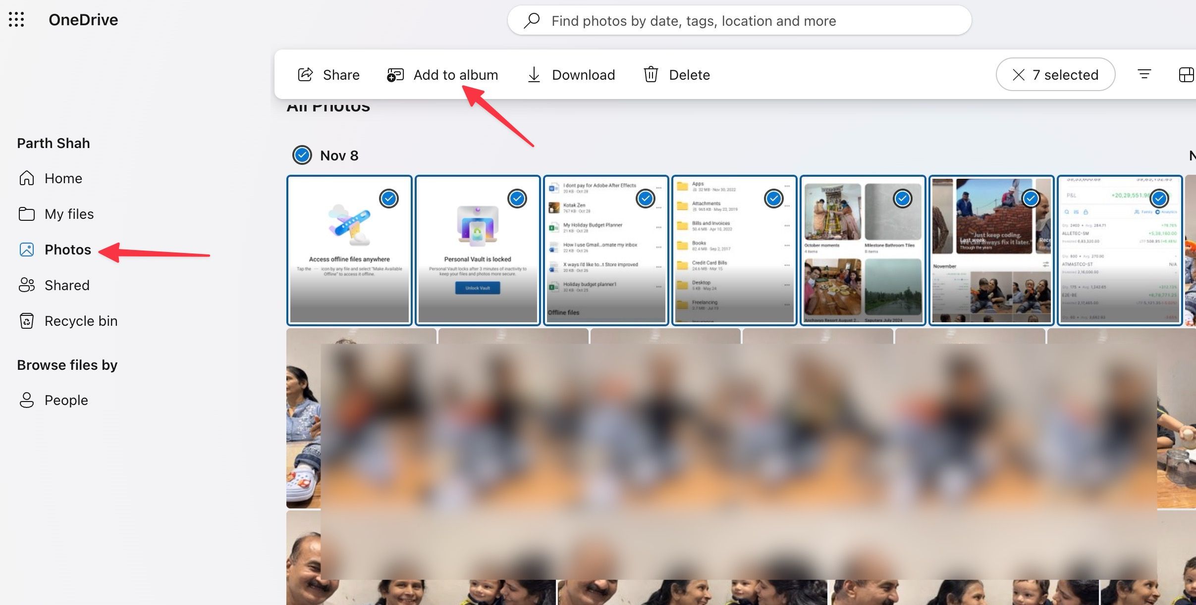Click the photo search field
This screenshot has height=605, width=1196.
(x=739, y=20)
